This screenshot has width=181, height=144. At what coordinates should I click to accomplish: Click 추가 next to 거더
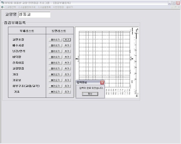coord(67,74)
